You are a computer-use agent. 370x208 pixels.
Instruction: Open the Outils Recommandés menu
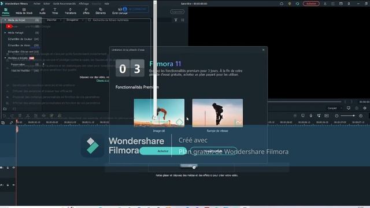[x=64, y=4]
